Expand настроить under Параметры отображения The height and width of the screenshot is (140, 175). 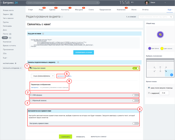35,88
